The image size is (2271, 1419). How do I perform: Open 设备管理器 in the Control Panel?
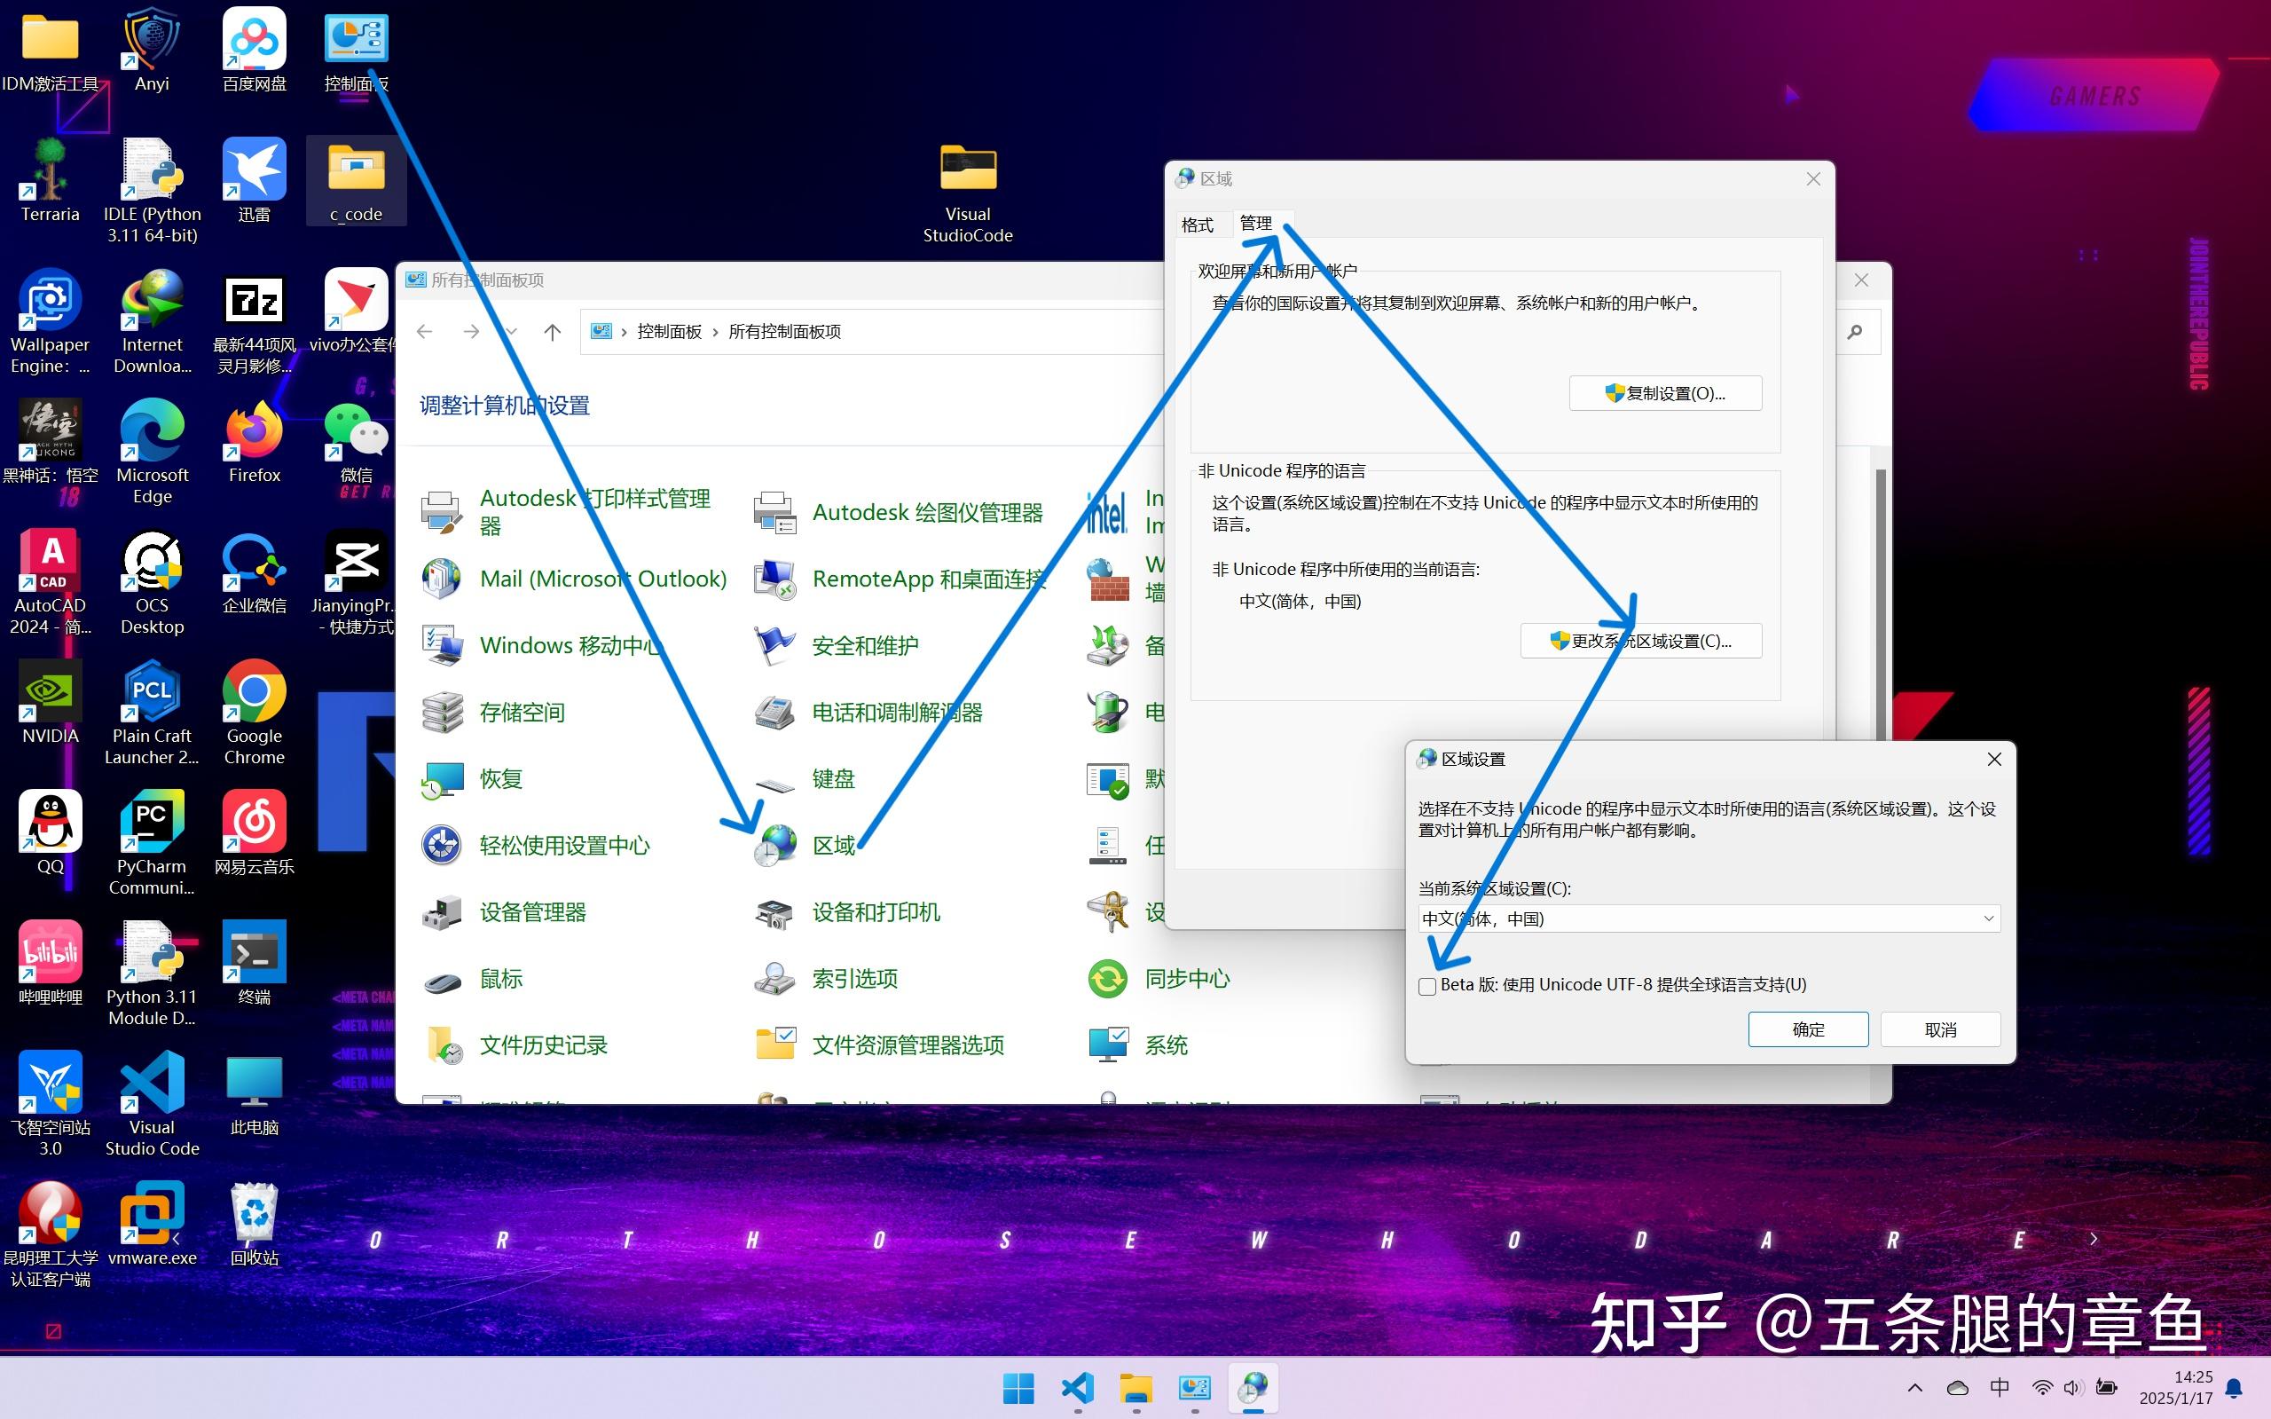point(532,912)
